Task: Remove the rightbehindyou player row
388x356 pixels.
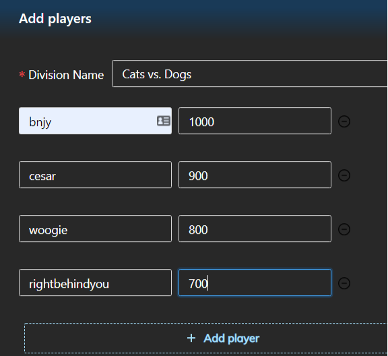Action: (x=344, y=283)
